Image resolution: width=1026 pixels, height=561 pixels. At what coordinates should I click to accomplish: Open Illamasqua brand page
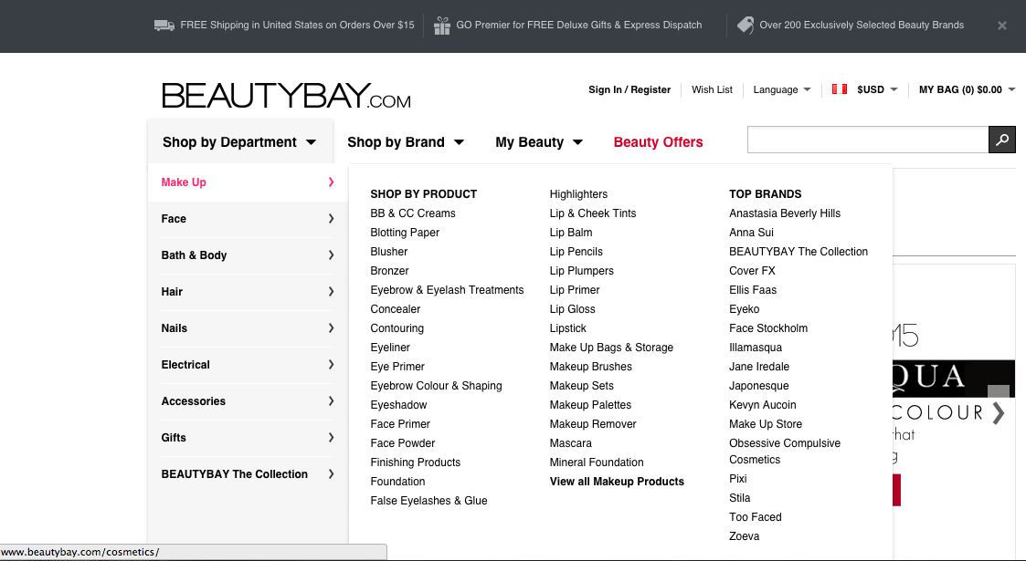click(x=755, y=348)
